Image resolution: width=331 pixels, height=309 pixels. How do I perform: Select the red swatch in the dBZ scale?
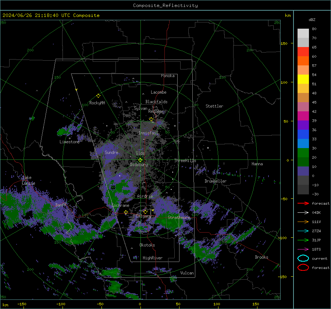tap(303, 52)
